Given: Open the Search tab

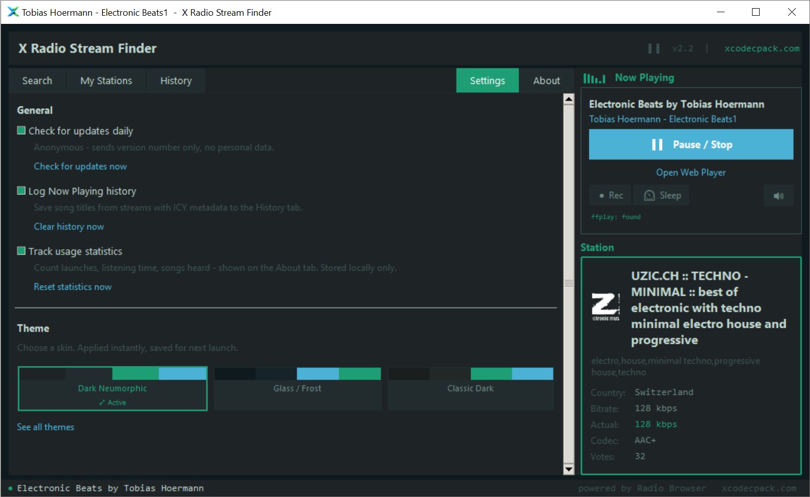Looking at the screenshot, I should pyautogui.click(x=37, y=80).
